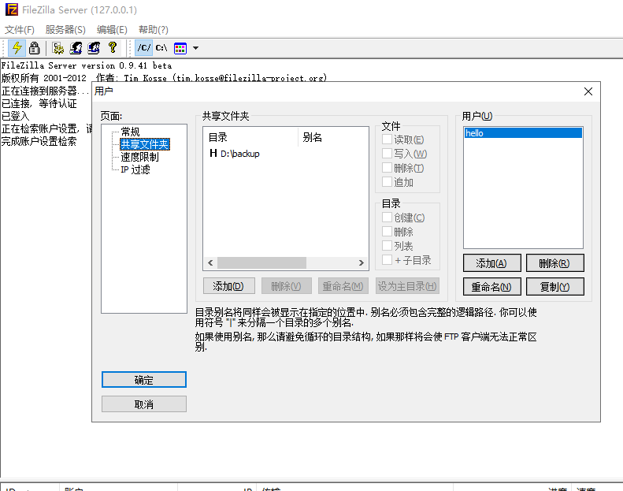Screen dimensions: 623x491
Task: Open the 文件(F) menu
Action: (x=20, y=29)
